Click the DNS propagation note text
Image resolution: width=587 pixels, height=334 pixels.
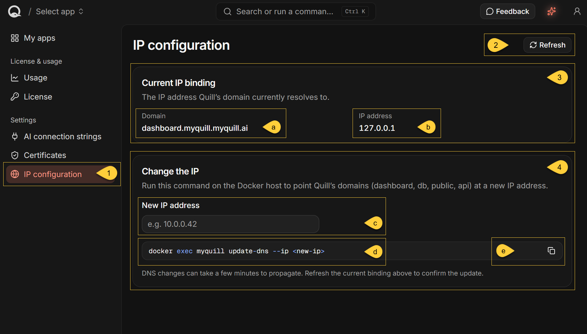312,273
